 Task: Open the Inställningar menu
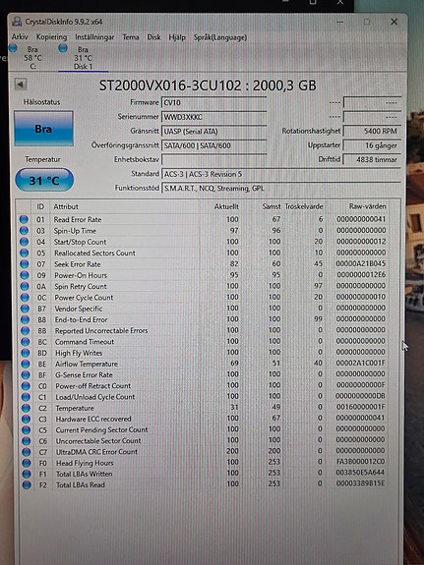tap(94, 37)
